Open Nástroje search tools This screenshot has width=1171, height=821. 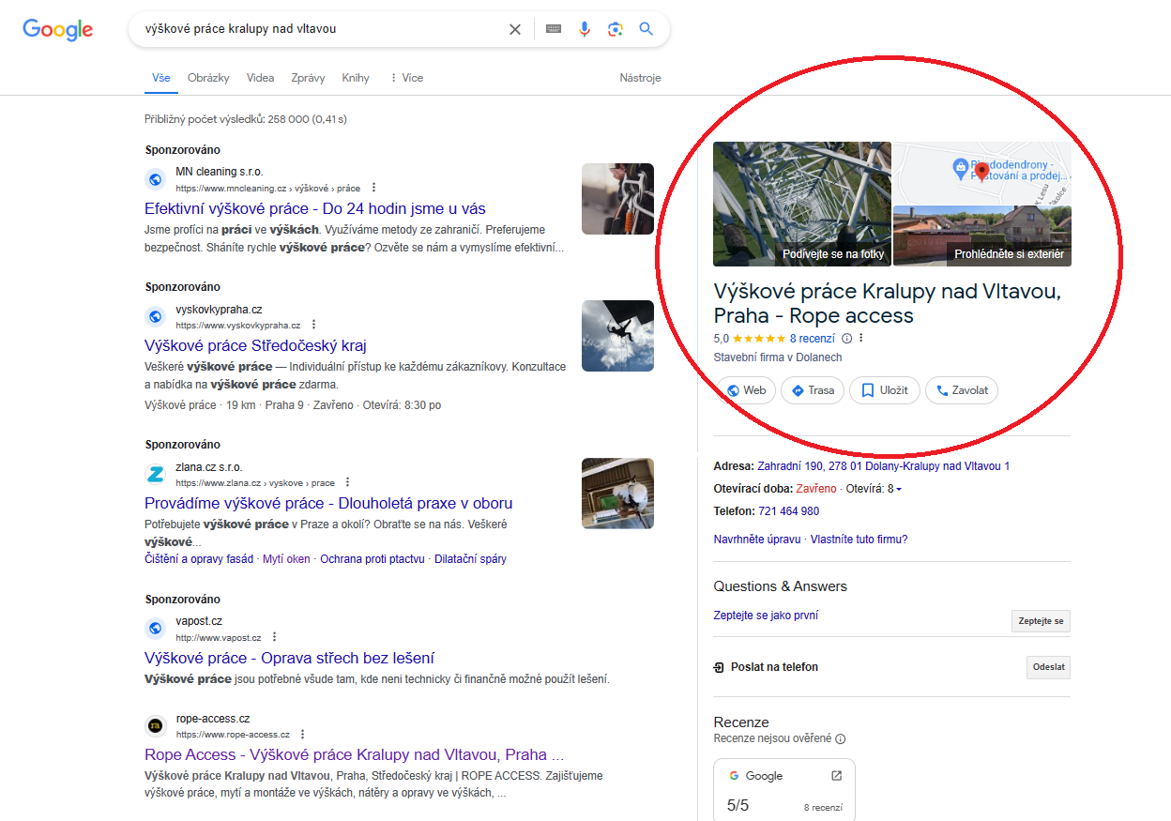[641, 78]
